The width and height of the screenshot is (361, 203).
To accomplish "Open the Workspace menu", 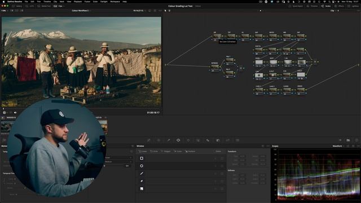I will [x=115, y=2].
